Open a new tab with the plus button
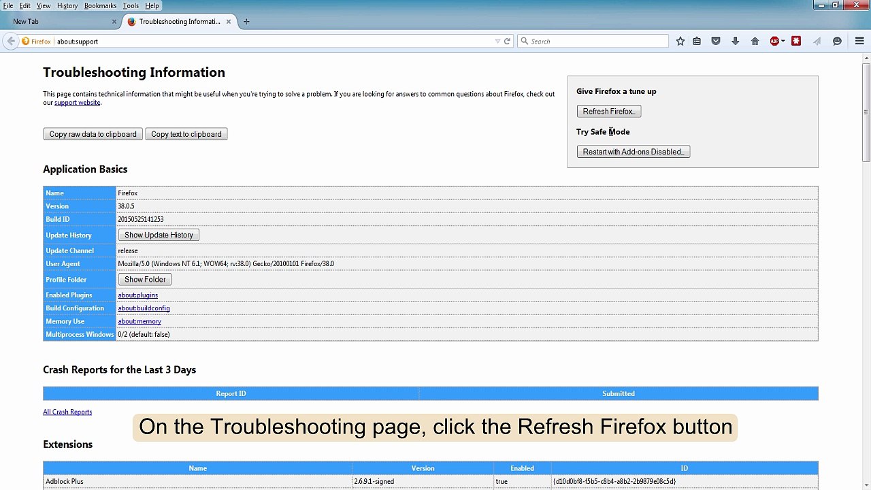The height and width of the screenshot is (490, 871). pyautogui.click(x=246, y=22)
